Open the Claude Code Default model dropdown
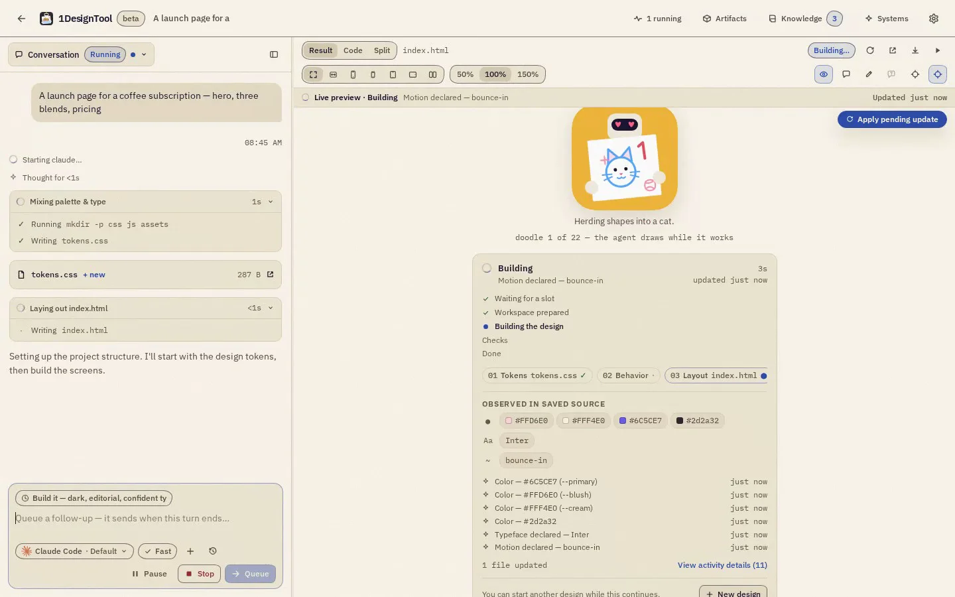Screen dimensions: 955x597 [x=74, y=551]
